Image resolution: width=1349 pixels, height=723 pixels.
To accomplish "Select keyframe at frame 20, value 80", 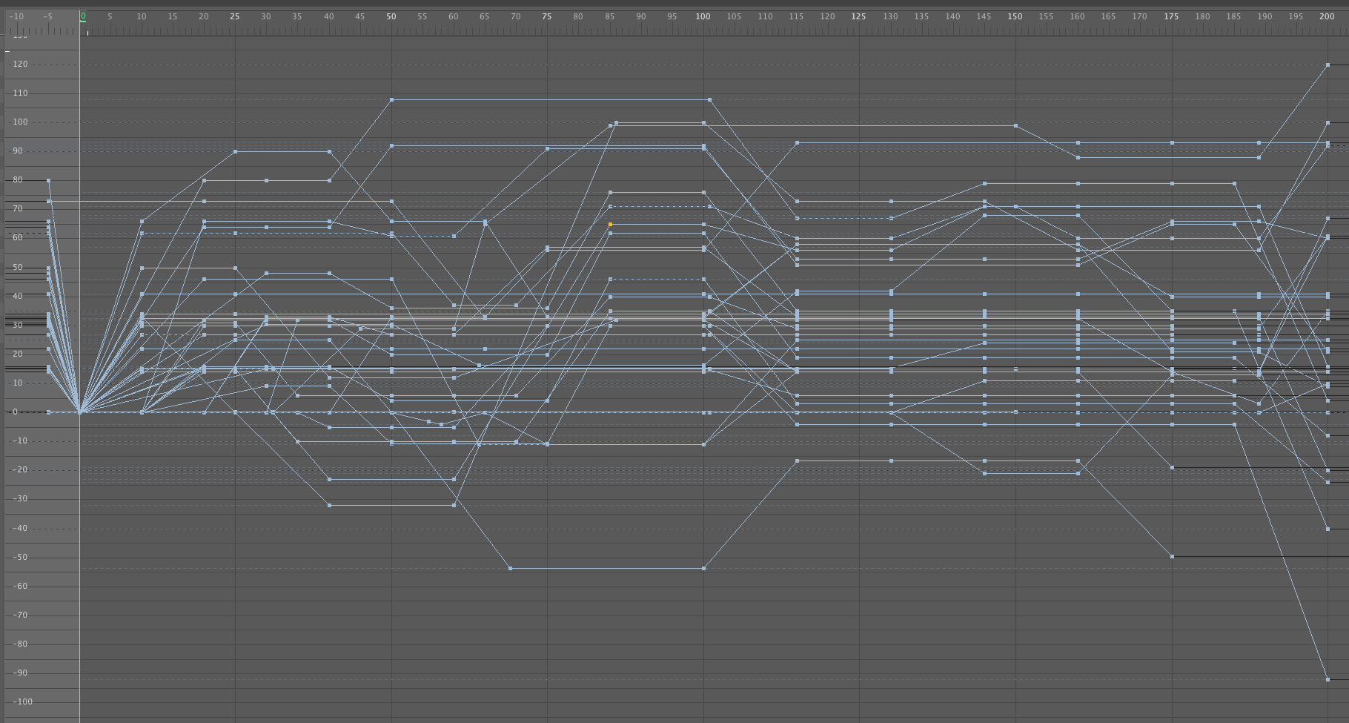I will (x=204, y=180).
